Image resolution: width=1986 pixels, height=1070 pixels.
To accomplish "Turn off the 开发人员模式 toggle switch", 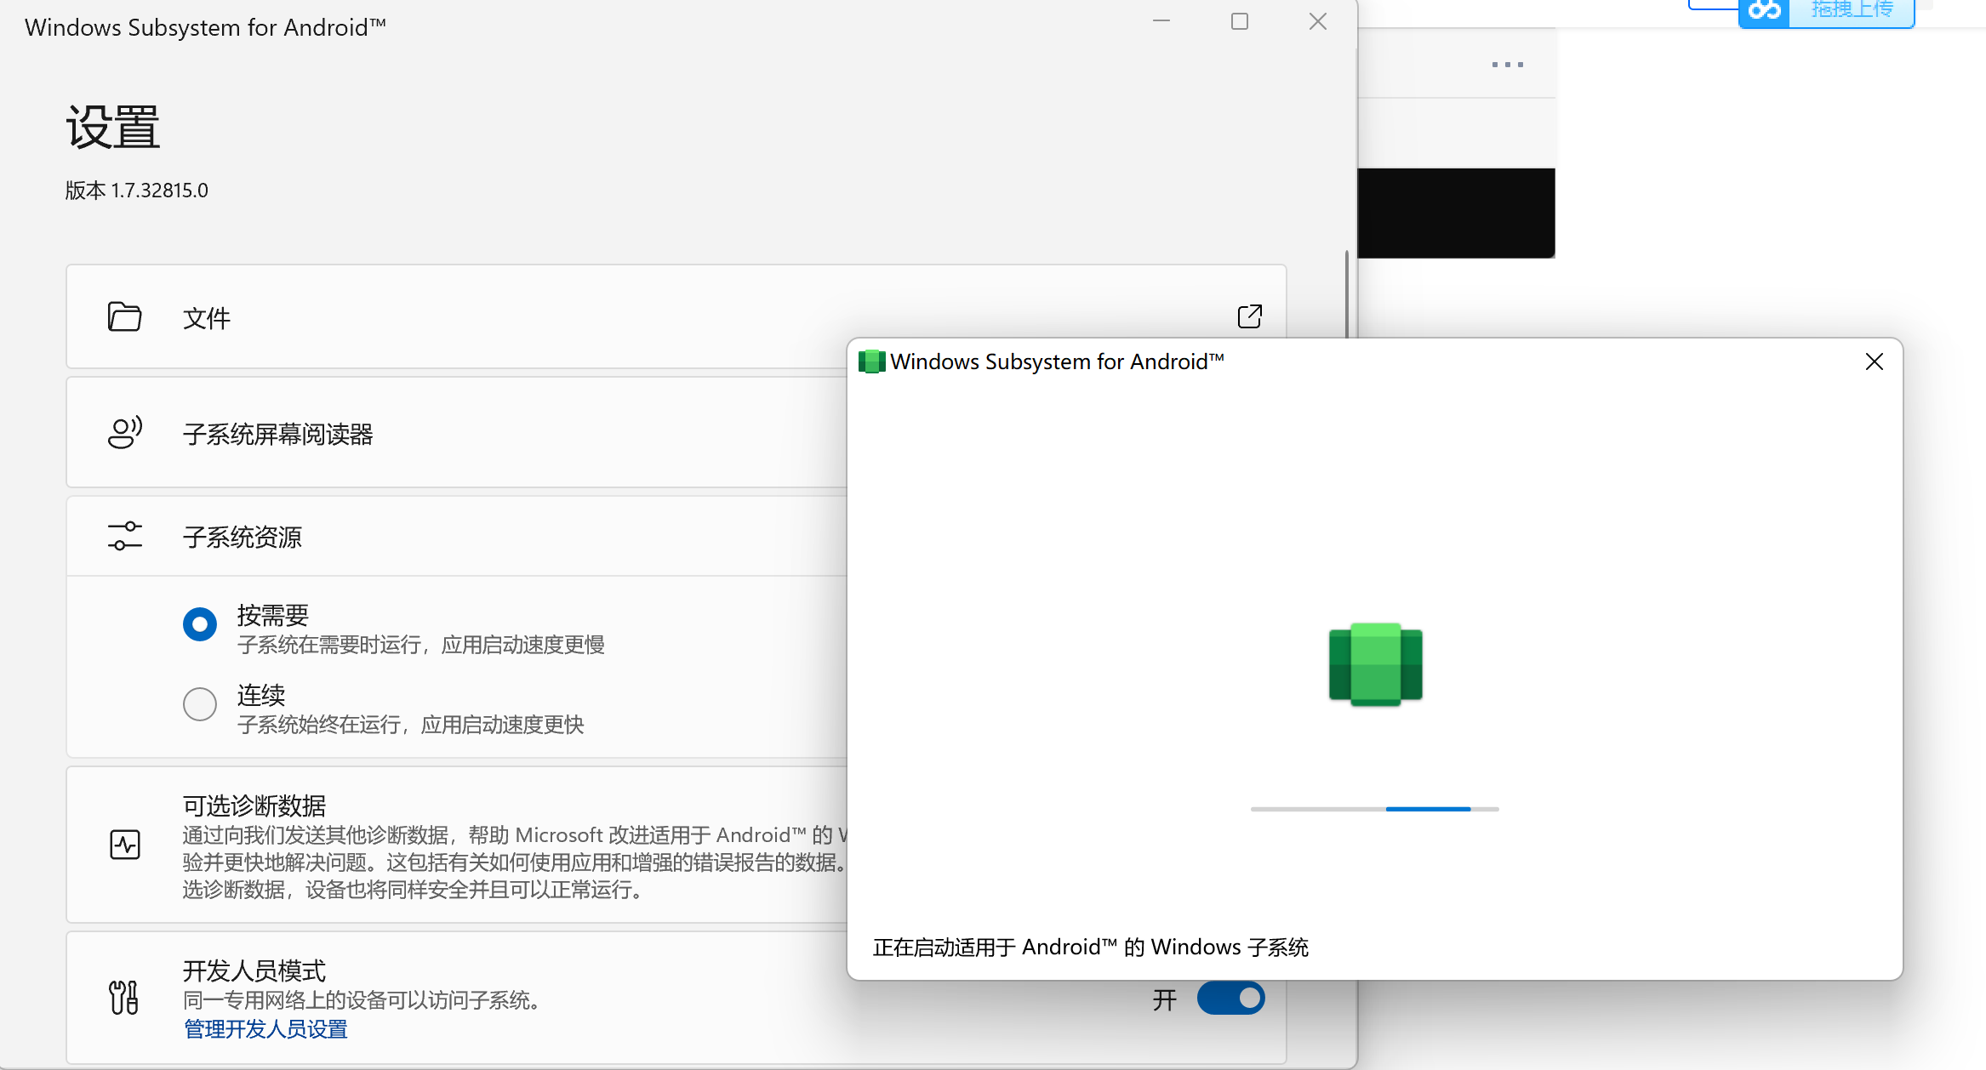I will pos(1230,998).
